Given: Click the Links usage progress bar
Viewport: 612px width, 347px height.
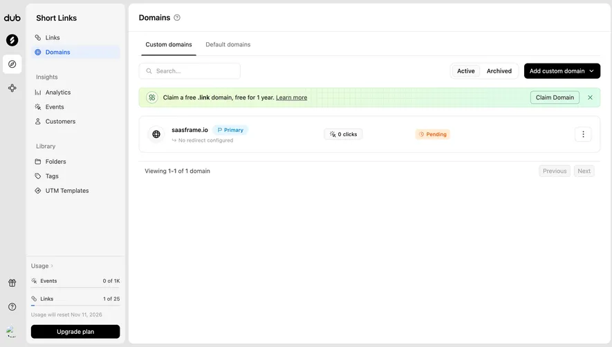Looking at the screenshot, I should [75, 306].
